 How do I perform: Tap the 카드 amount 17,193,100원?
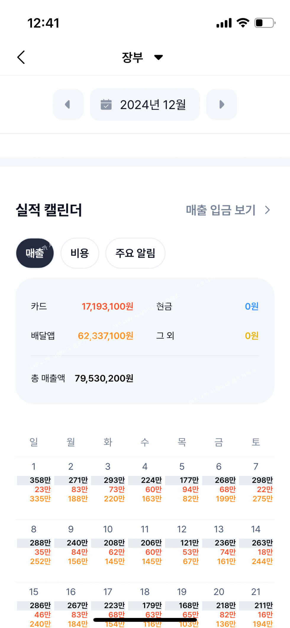[107, 306]
